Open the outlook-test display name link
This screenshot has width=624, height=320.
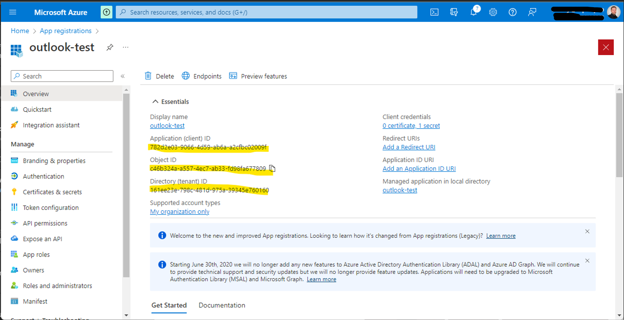167,126
